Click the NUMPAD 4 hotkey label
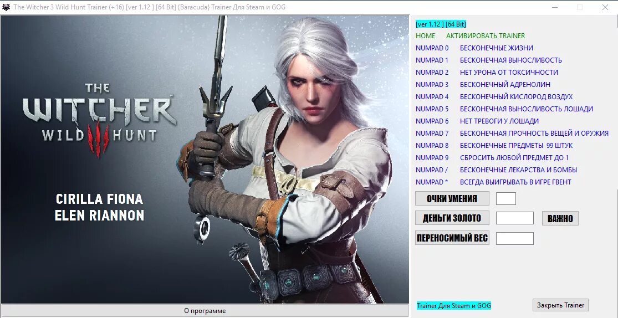The width and height of the screenshot is (618, 318). (x=432, y=97)
